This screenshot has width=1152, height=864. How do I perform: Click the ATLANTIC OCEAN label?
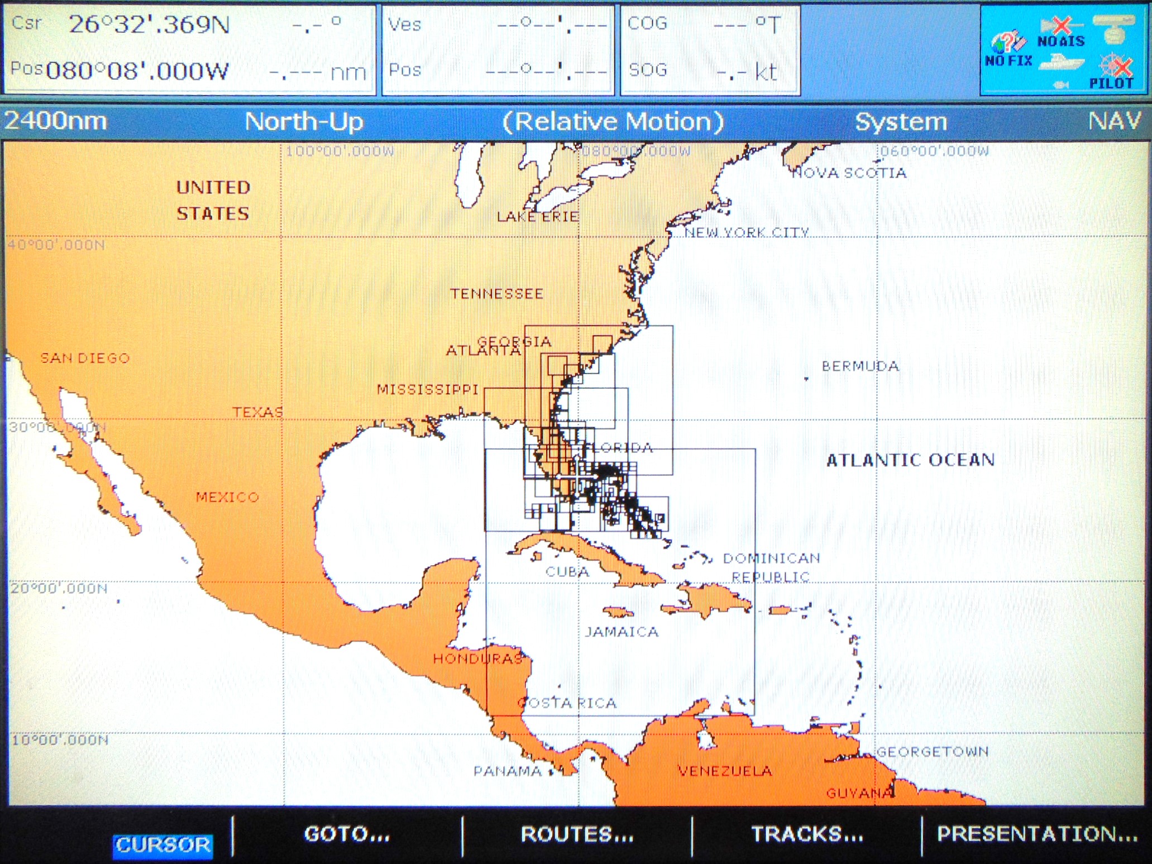(911, 460)
